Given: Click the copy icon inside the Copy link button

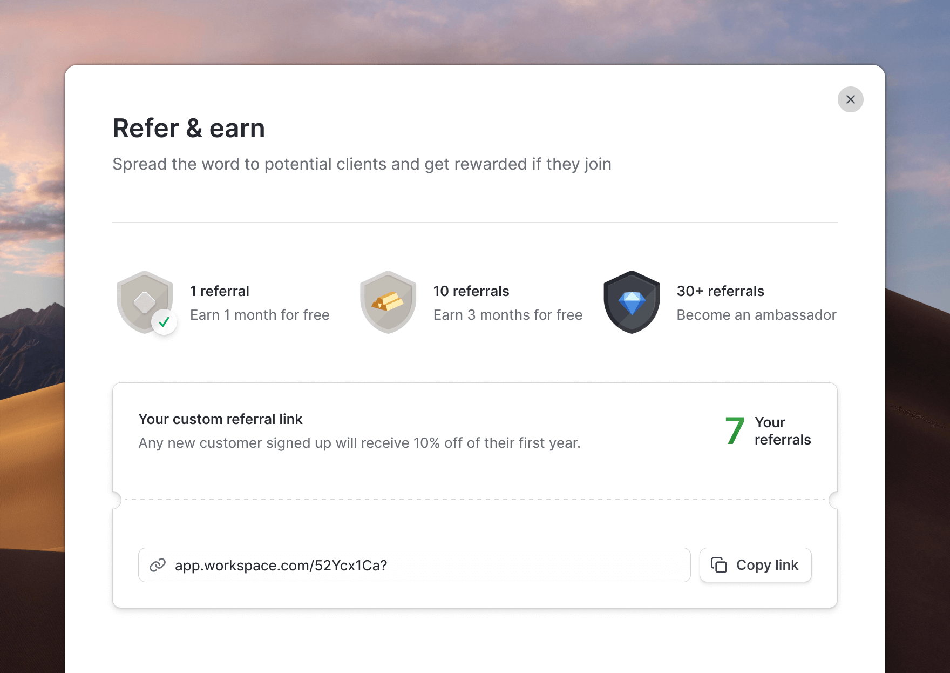Looking at the screenshot, I should click(x=719, y=565).
